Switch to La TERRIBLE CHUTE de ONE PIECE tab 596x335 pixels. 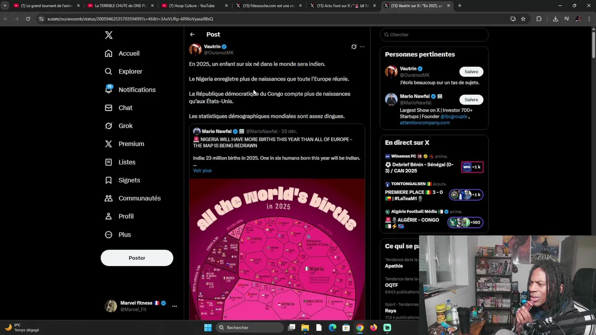pos(120,6)
